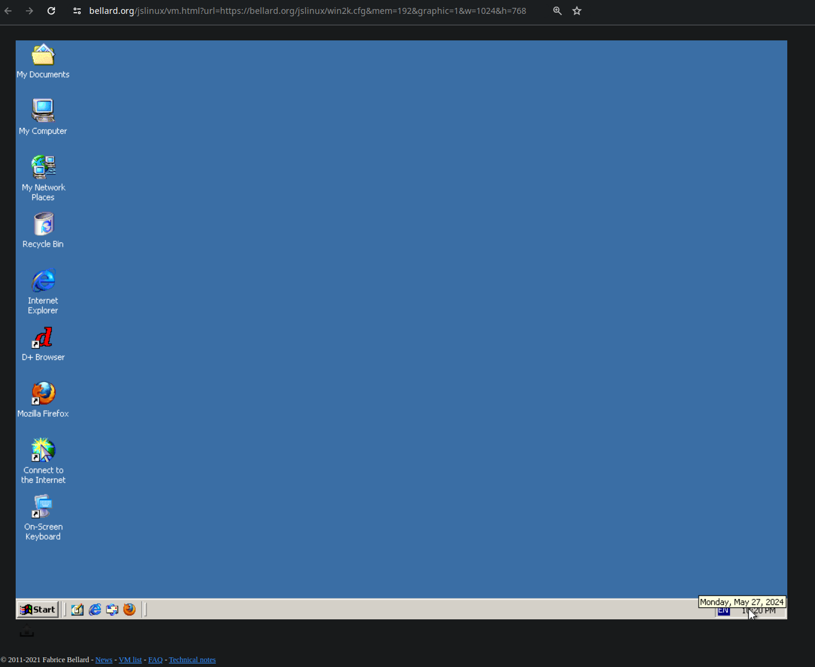
Task: Open the On-Screen Keyboard
Action: (42, 506)
